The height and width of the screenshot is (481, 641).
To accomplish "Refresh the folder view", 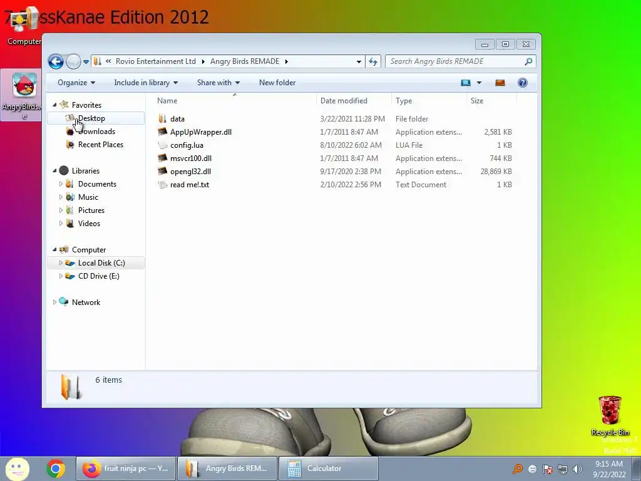I will coord(373,62).
